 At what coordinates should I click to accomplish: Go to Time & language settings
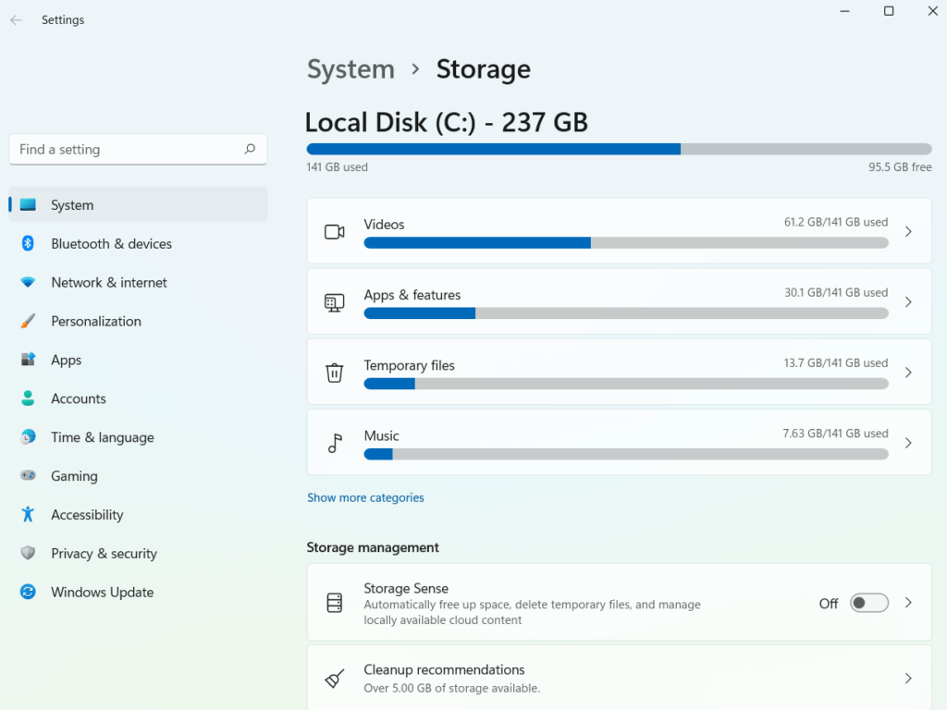coord(102,438)
